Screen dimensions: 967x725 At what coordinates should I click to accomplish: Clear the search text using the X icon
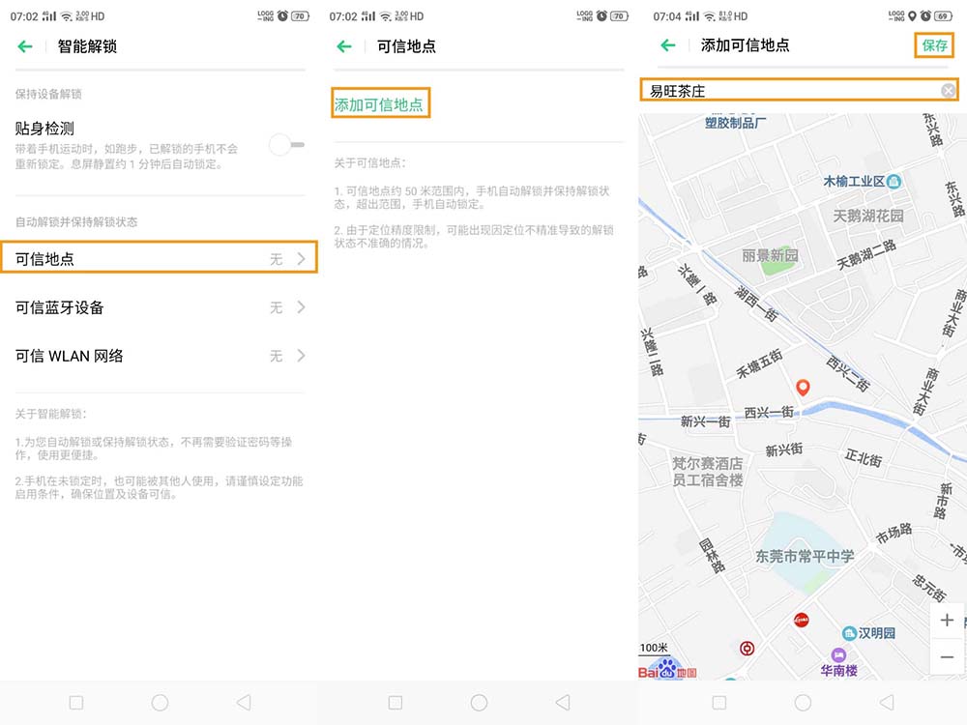[948, 89]
